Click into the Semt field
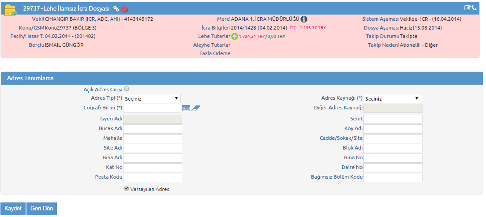486x217 pixels. (393, 119)
